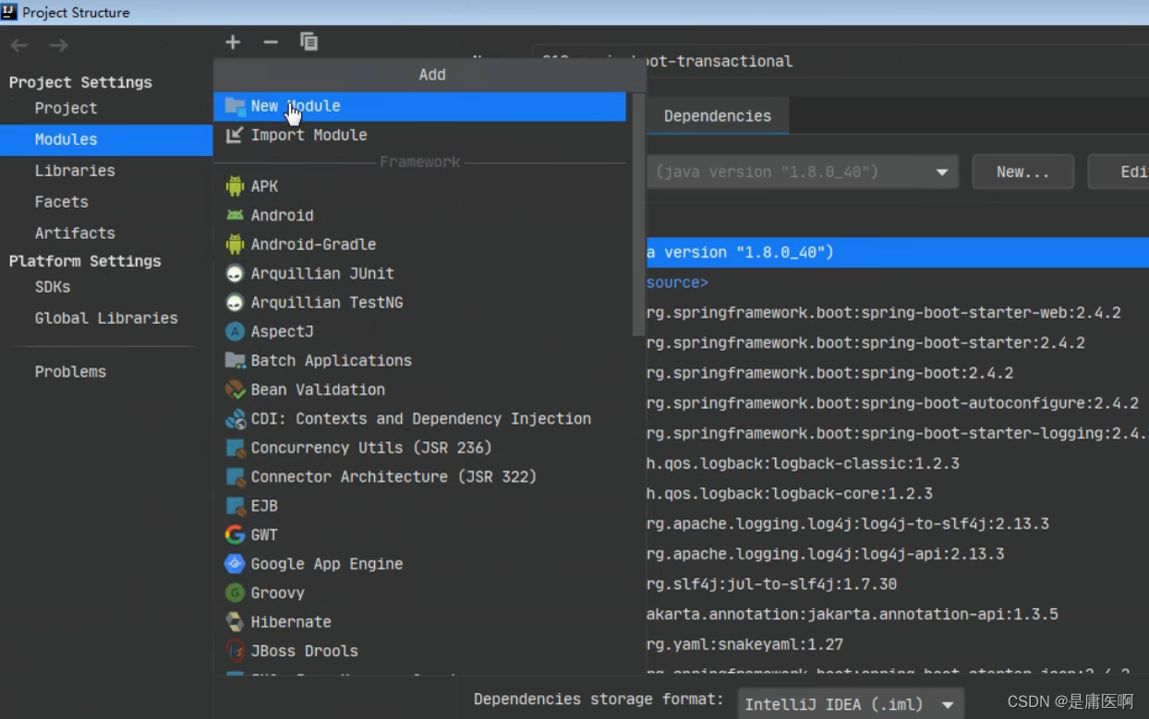Open Global Libraries settings
Screen dimensions: 1149x719
[106, 318]
